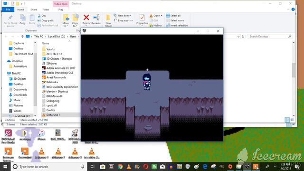Expand the Copy to dropdown
The image size is (304, 171).
pos(75,25)
